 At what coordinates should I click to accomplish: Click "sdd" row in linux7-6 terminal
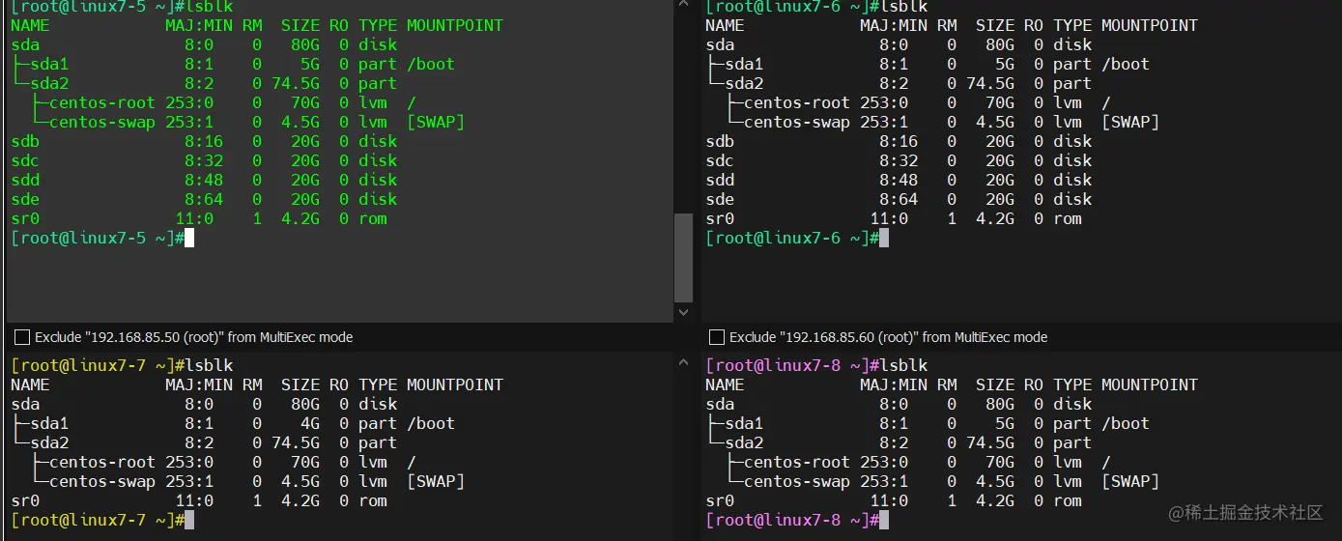[x=899, y=180]
